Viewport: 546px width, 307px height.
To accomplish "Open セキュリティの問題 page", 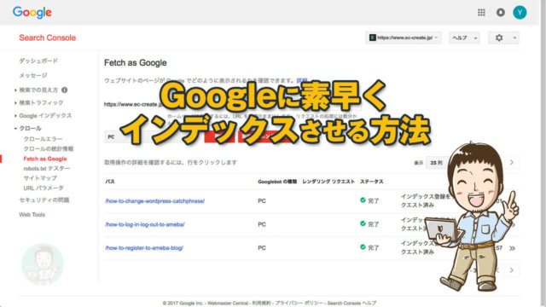I will 44,200.
